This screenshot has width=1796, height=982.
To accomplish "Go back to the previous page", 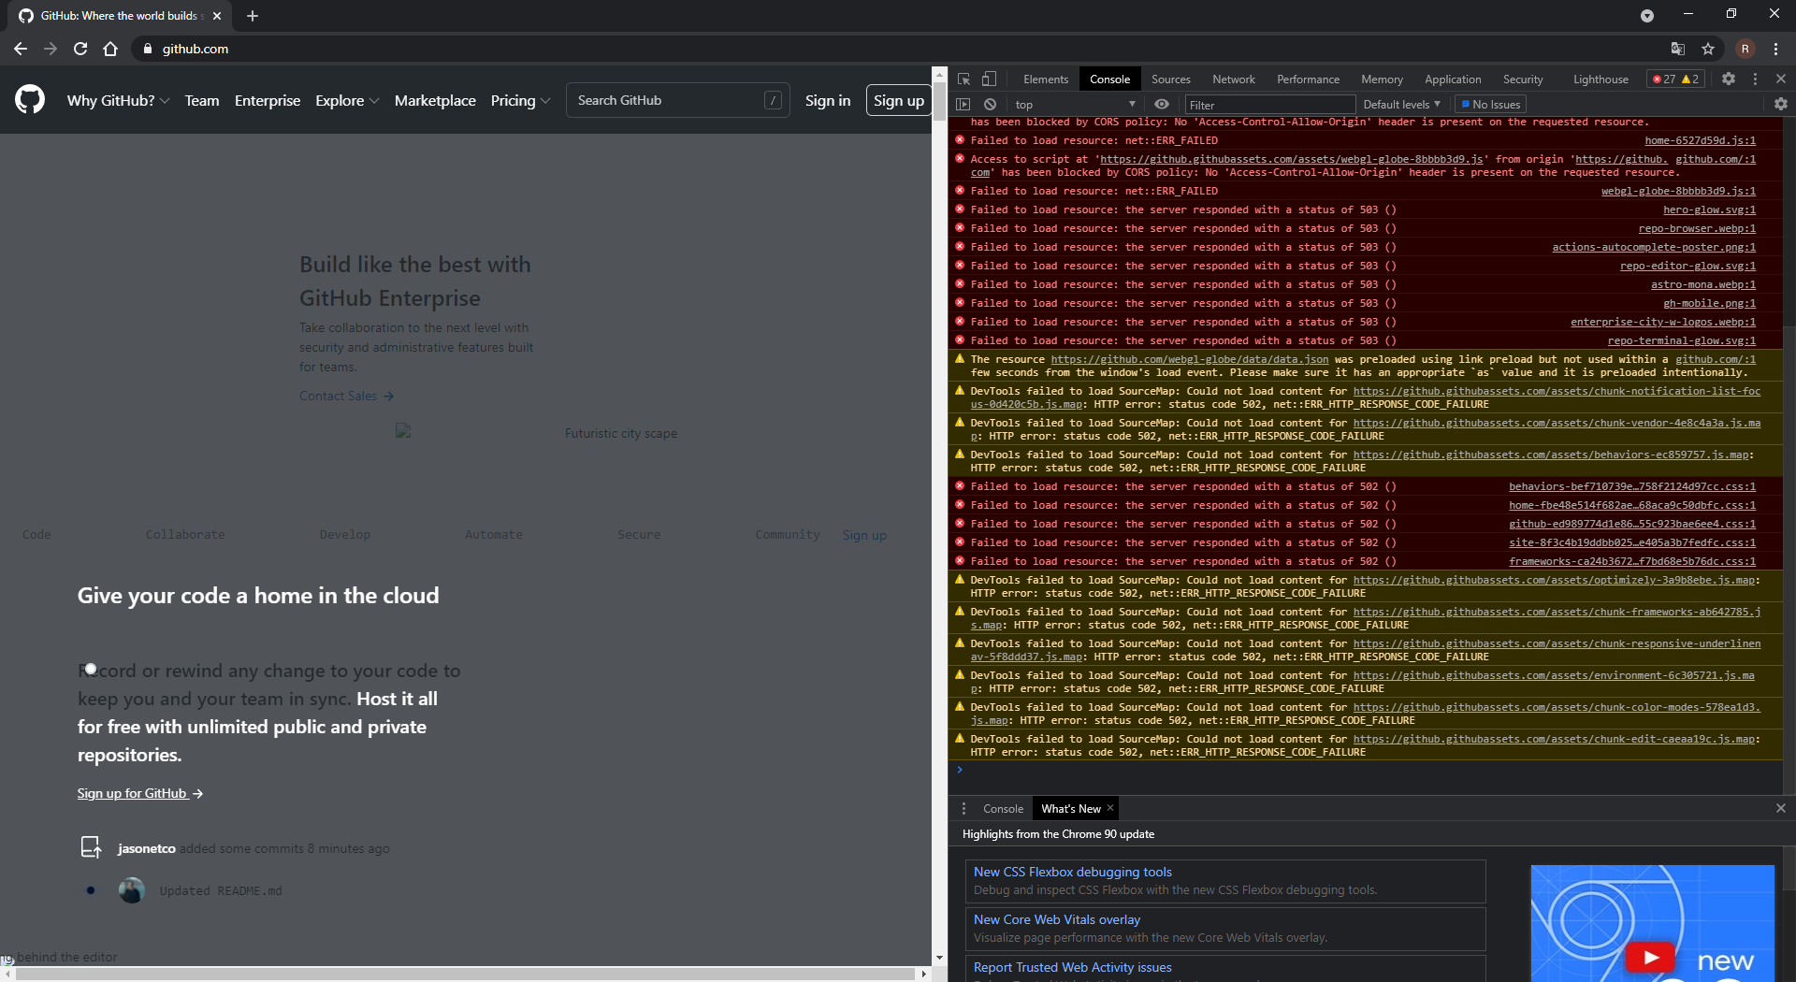I will pos(21,49).
